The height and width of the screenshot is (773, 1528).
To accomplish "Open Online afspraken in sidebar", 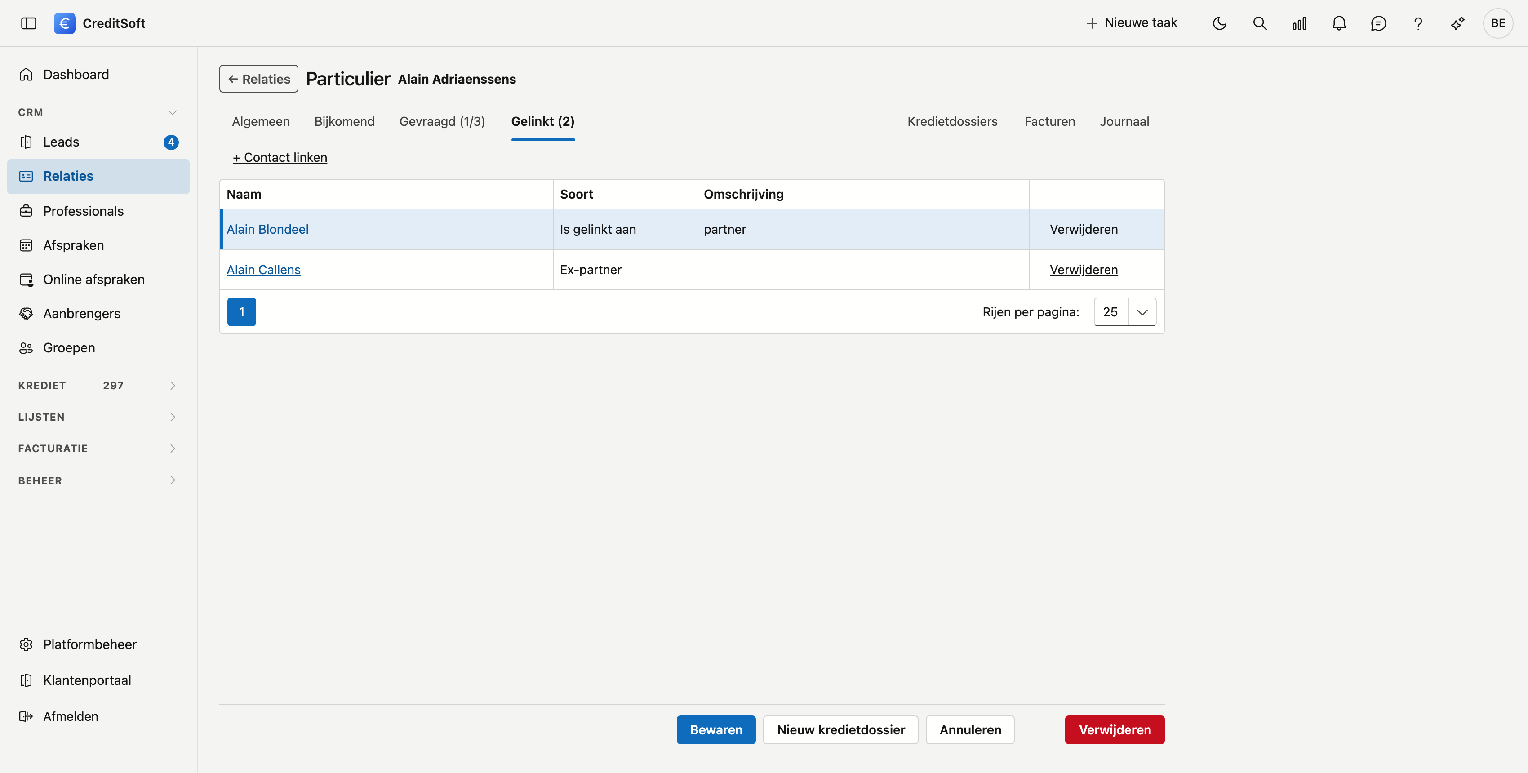I will click(98, 280).
